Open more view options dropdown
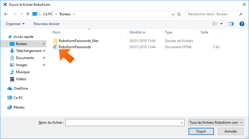 point(221,24)
